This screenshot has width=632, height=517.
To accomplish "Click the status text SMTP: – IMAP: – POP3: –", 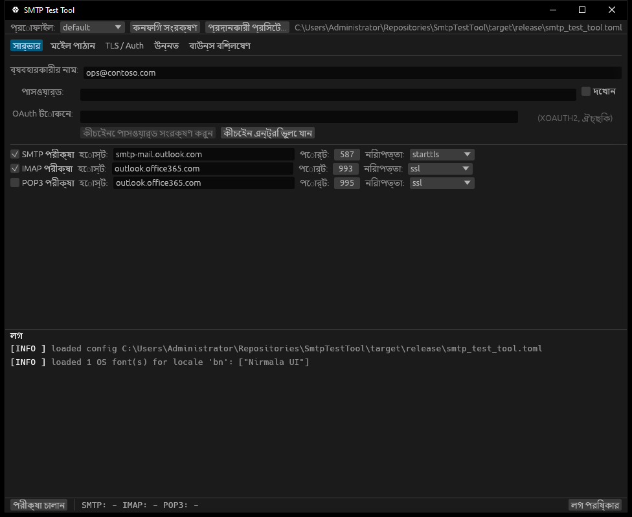I will click(x=140, y=505).
